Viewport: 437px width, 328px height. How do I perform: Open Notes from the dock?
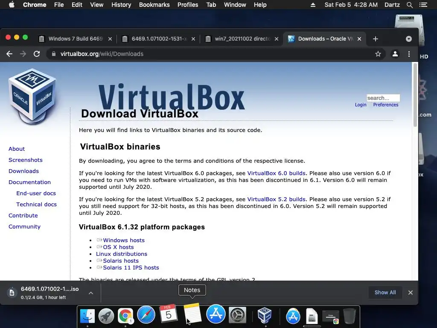(192, 313)
